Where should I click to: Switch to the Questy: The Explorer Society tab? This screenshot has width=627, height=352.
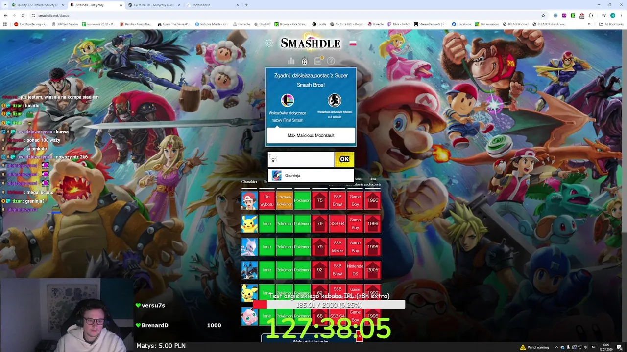(37, 5)
